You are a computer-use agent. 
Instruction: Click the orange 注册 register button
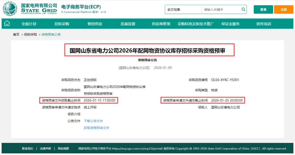[284, 9]
